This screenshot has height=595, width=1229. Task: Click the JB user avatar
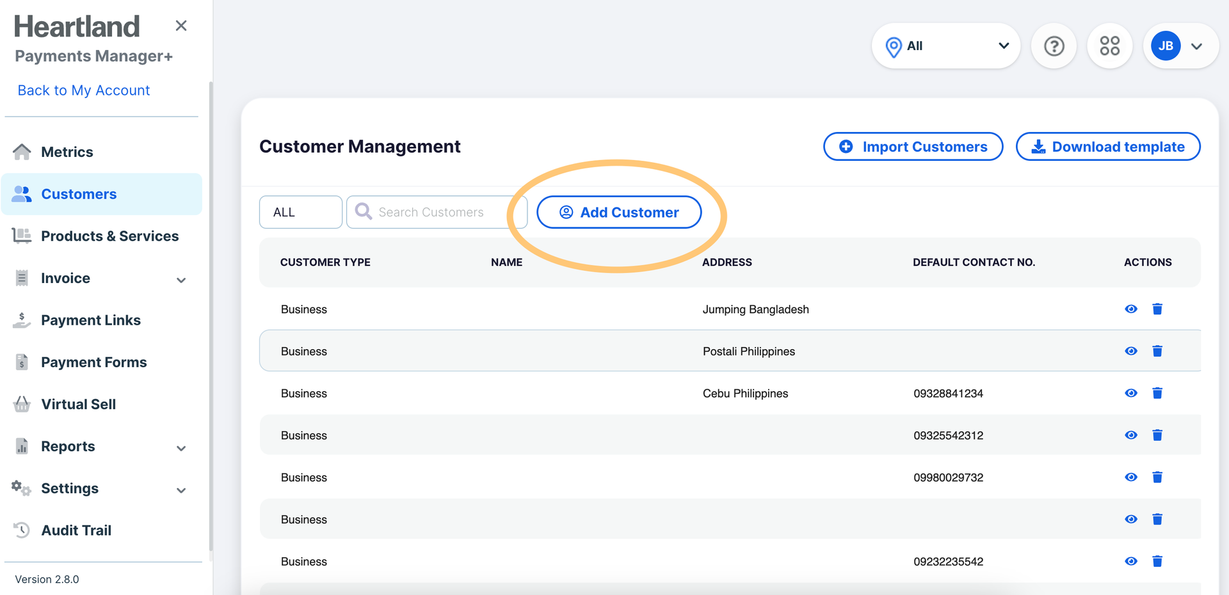1166,46
